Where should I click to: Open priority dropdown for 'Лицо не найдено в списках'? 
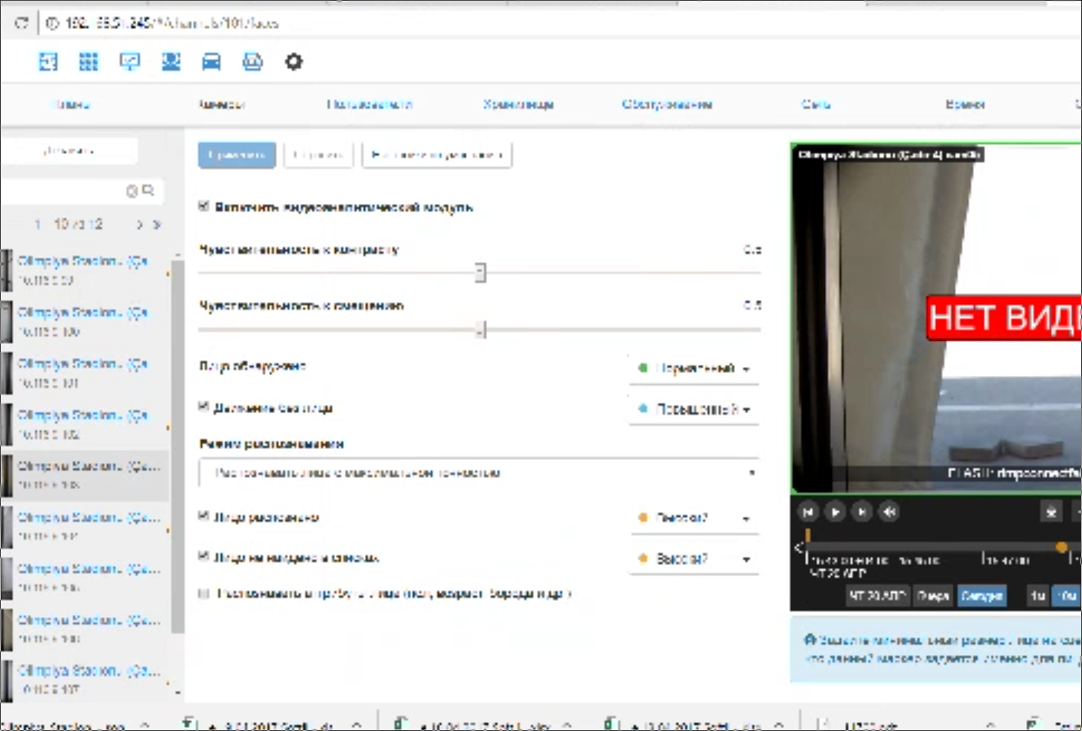(x=694, y=559)
